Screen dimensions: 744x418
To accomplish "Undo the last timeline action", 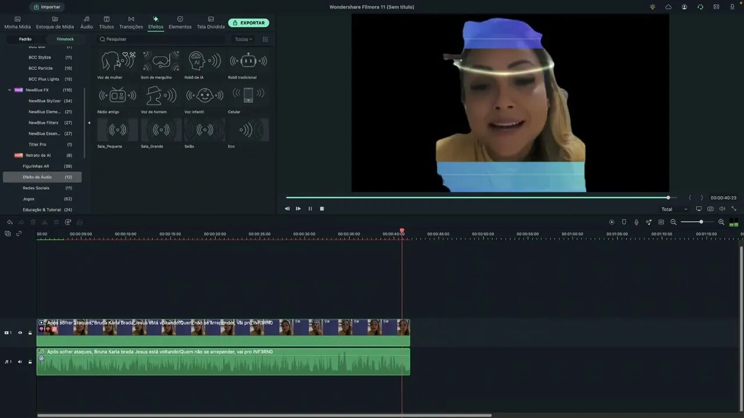I will [x=10, y=222].
